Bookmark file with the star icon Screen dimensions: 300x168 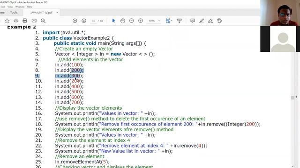pyautogui.click(x=7, y=21)
